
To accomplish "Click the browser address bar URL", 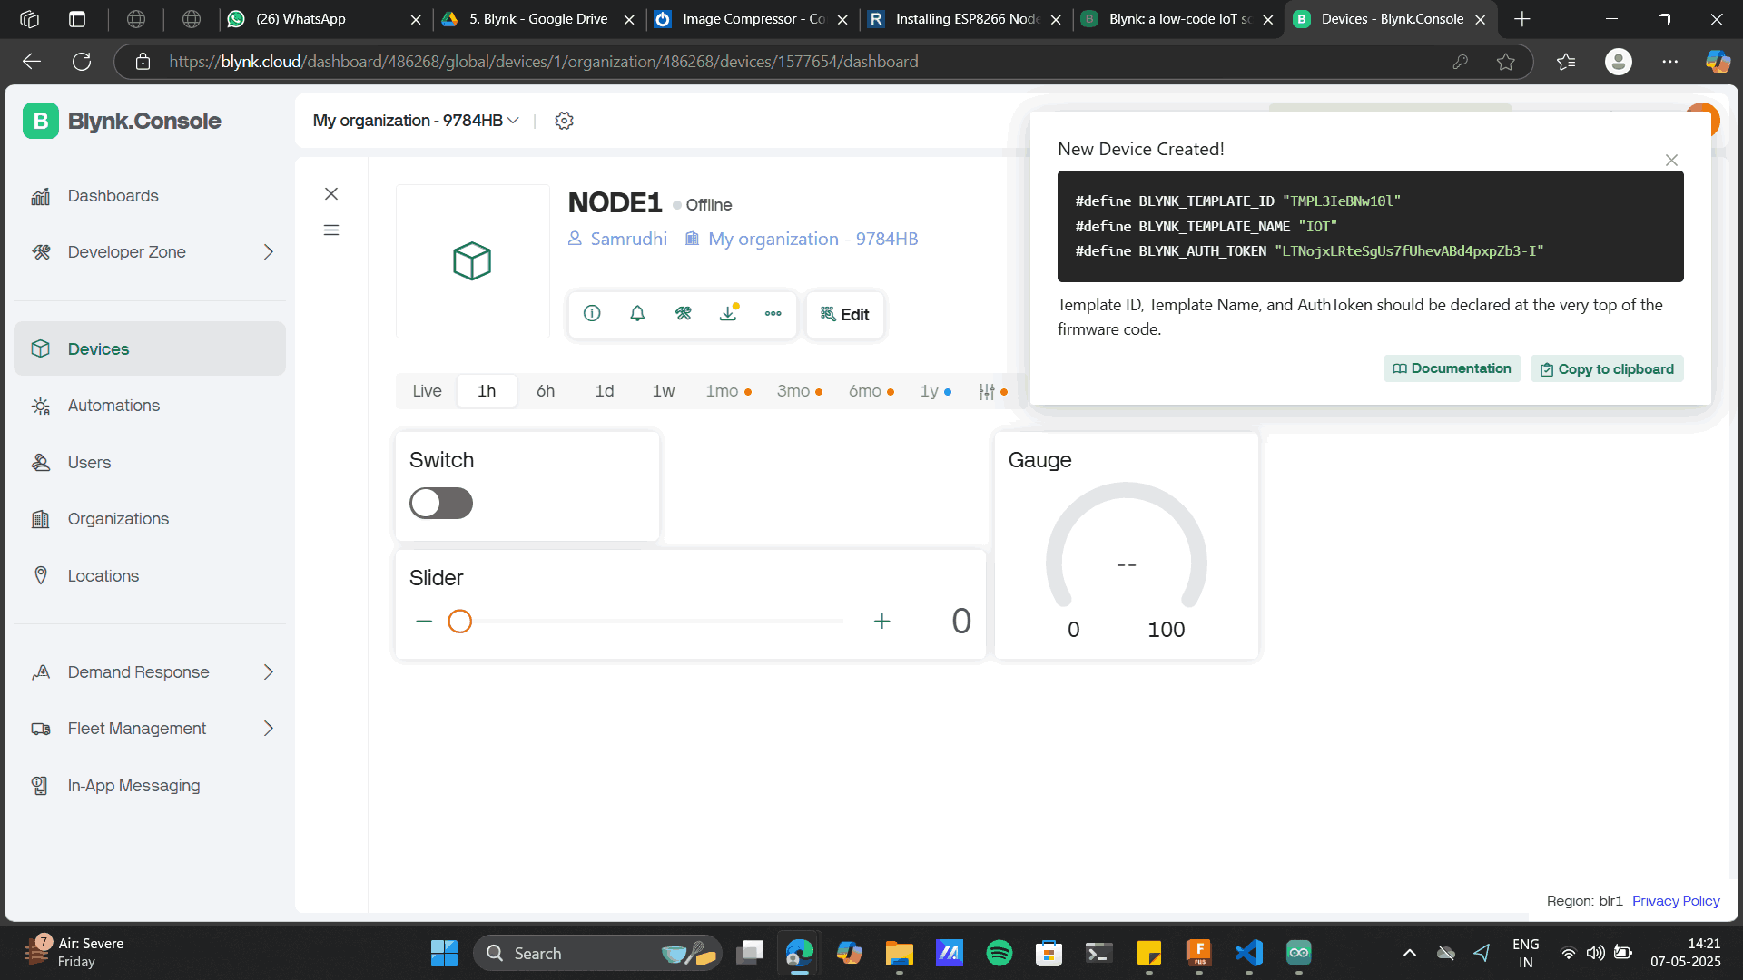I will coord(543,62).
